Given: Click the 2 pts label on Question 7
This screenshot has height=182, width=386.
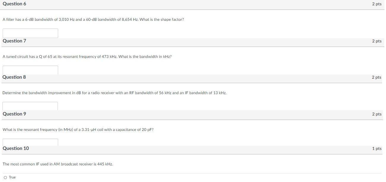Looking at the screenshot, I should click(377, 41).
